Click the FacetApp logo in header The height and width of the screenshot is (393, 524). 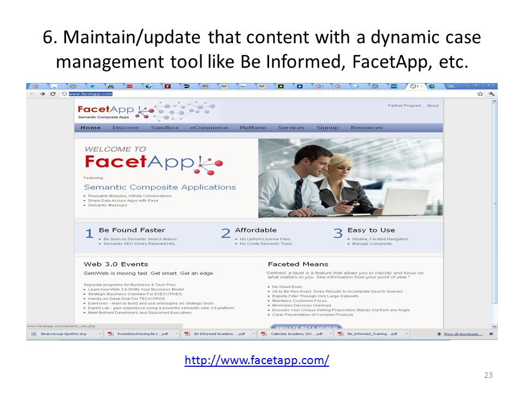click(115, 111)
